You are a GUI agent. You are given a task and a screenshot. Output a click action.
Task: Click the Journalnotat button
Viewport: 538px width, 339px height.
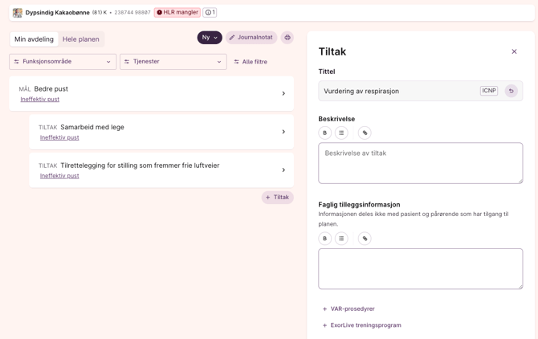251,38
